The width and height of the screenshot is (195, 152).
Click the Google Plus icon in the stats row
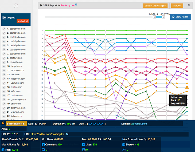124,150
